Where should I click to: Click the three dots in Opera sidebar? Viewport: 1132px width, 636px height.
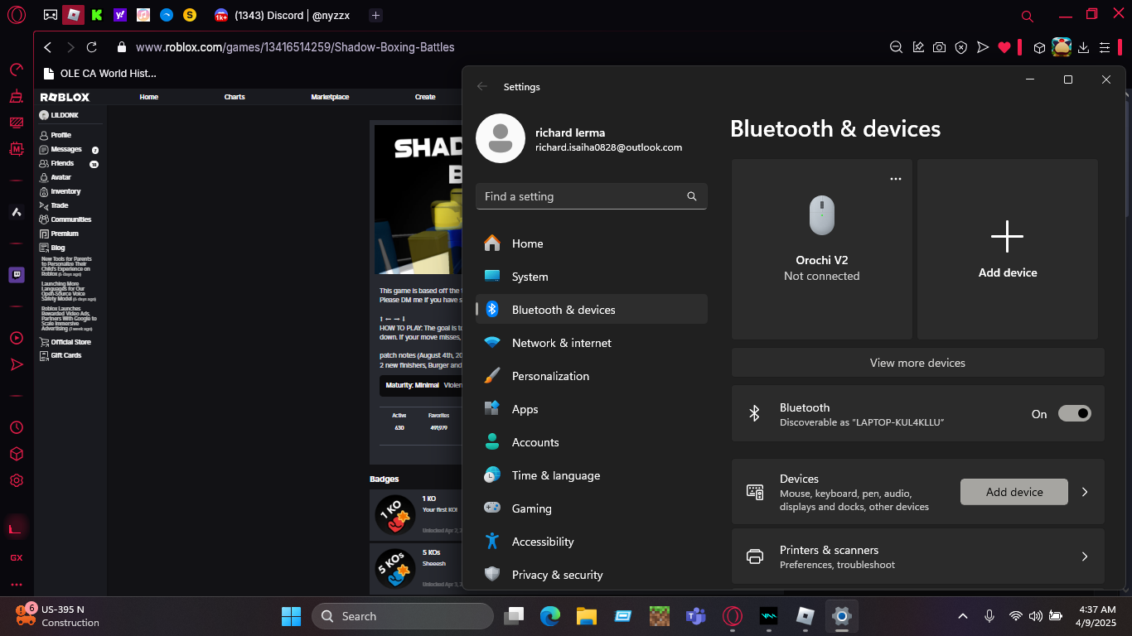click(16, 584)
